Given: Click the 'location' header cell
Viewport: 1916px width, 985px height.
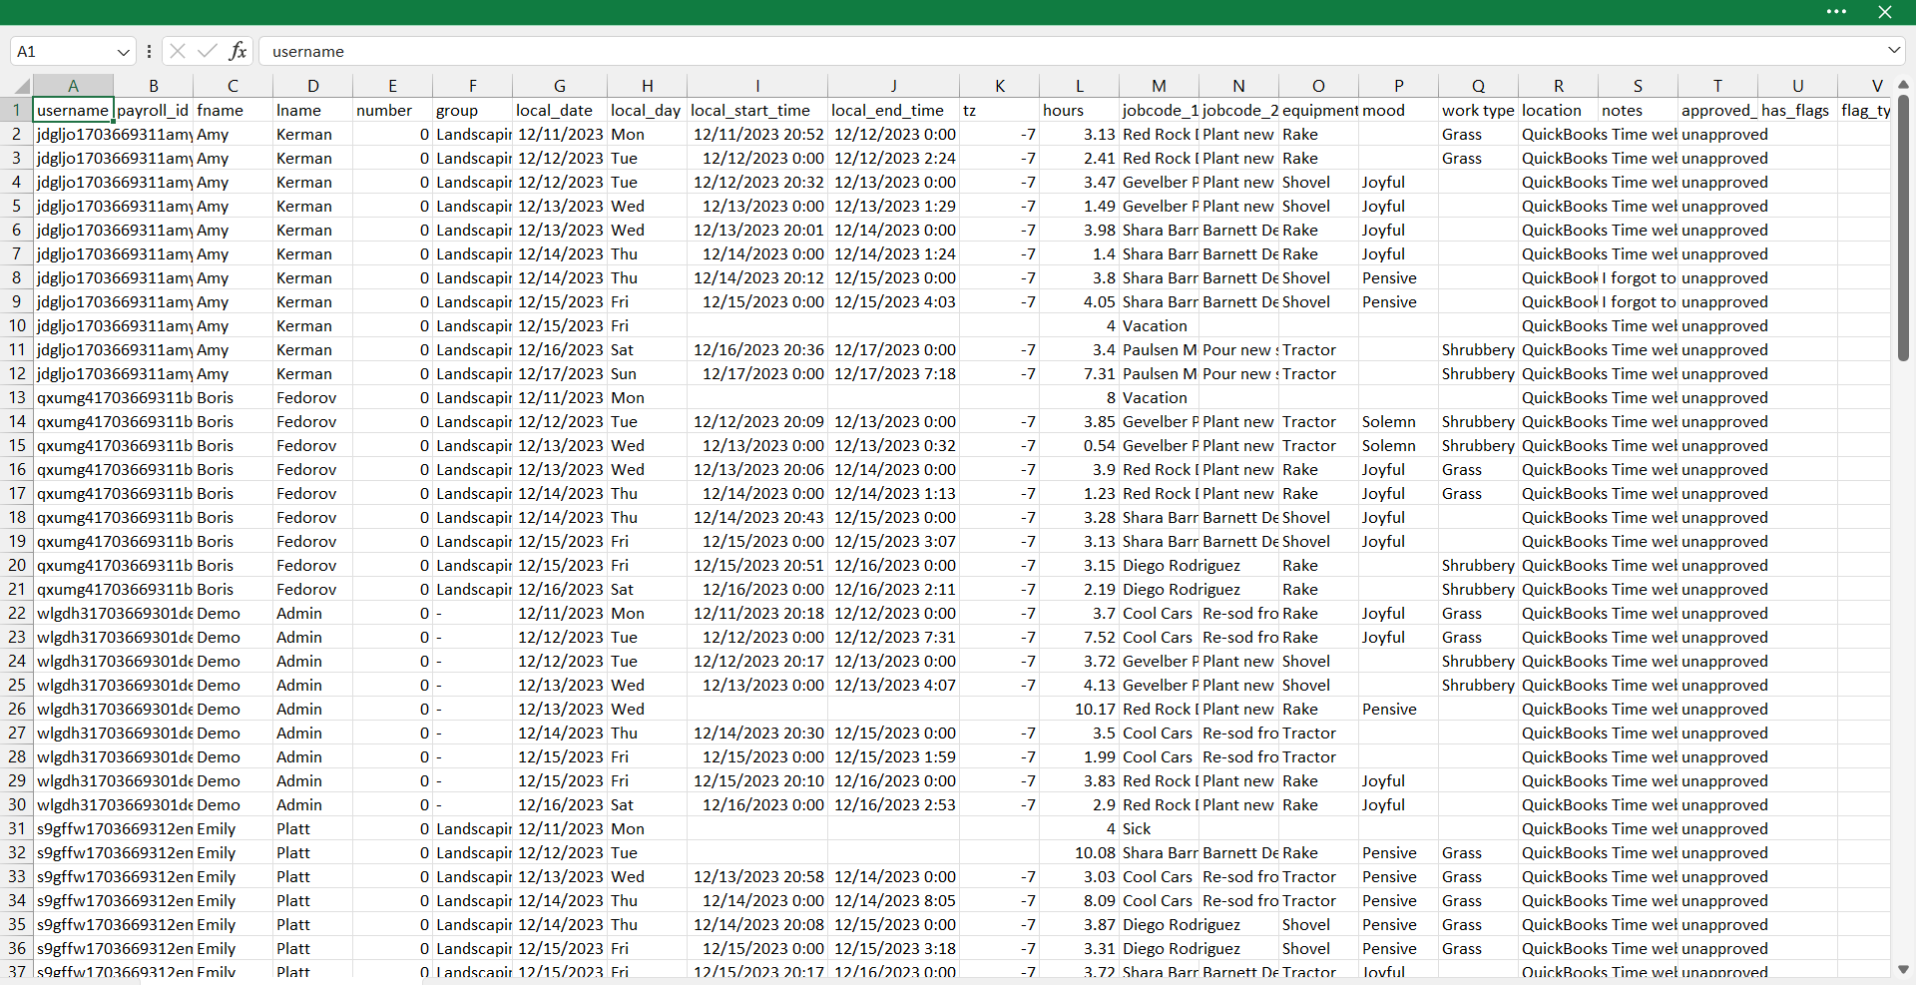Looking at the screenshot, I should pos(1558,110).
